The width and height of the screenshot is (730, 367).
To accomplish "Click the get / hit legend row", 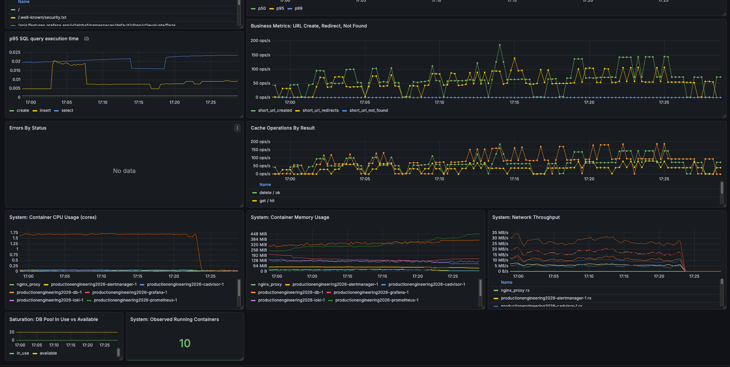I will tap(267, 201).
